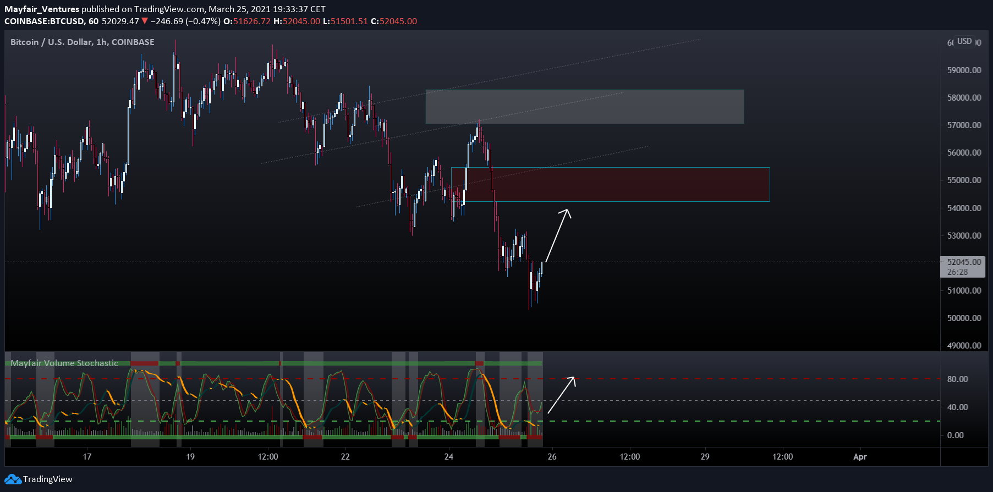Click the high value H:52045.00
Viewport: 993px width, 492px height.
[x=297, y=21]
